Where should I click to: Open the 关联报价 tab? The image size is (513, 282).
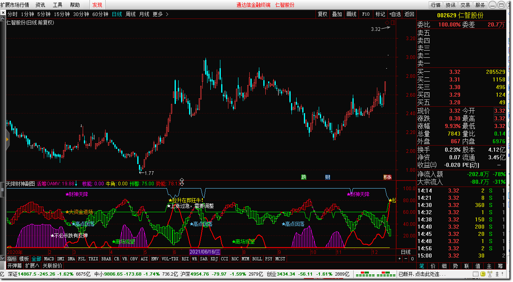tap(53, 266)
